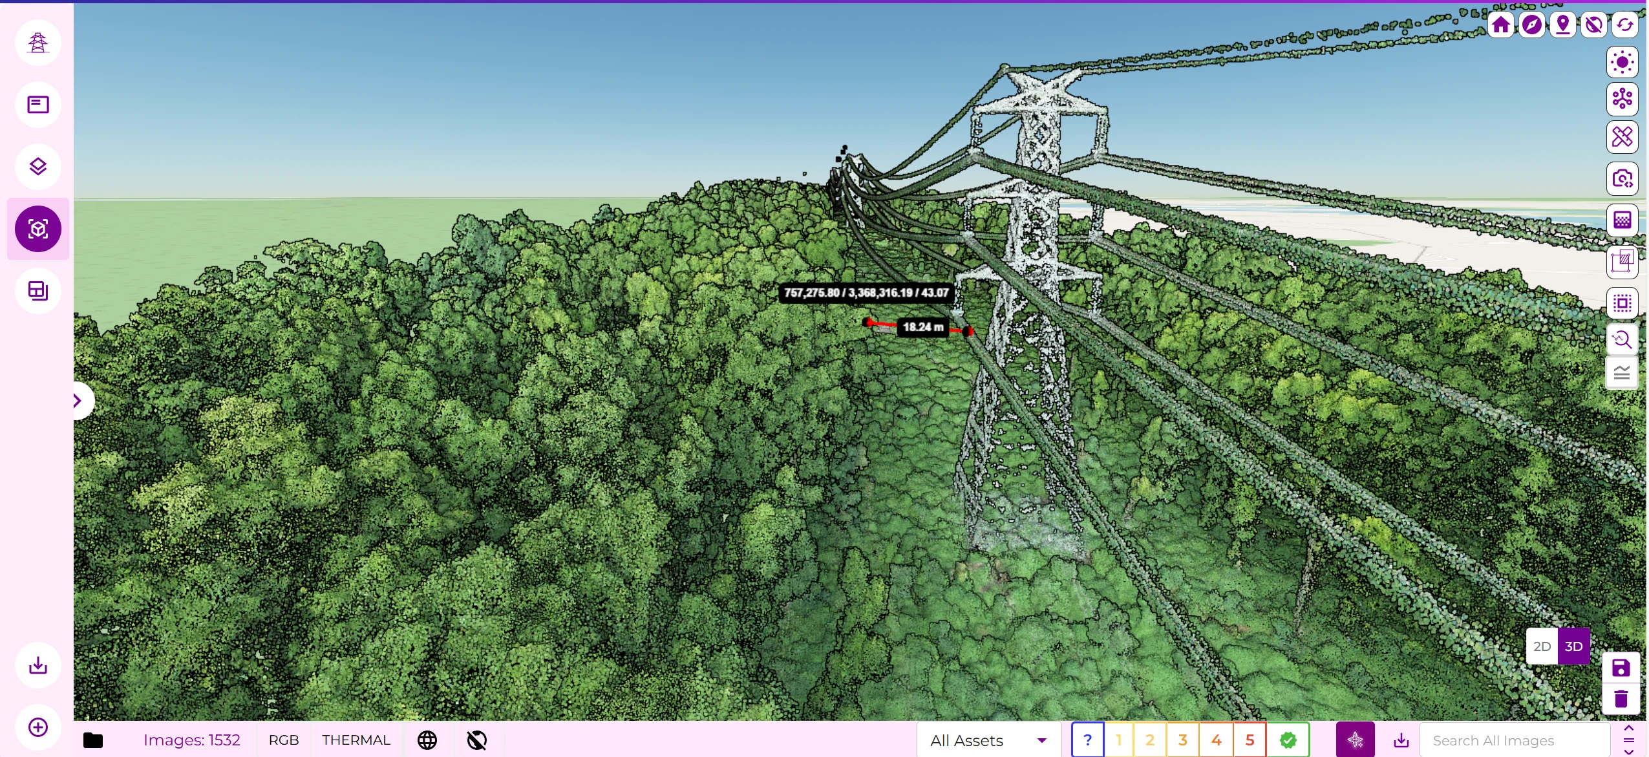Viewport: 1649px width, 757px height.
Task: Toggle 3D view mode
Action: pyautogui.click(x=1573, y=646)
